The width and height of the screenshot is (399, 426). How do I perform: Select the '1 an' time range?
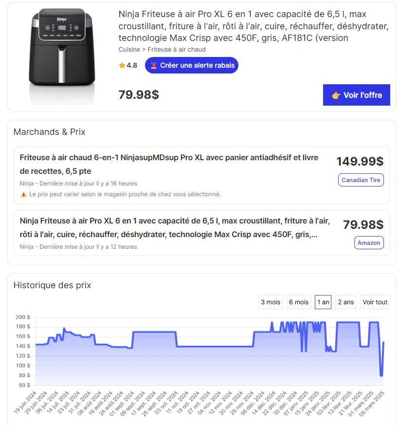coord(323,302)
